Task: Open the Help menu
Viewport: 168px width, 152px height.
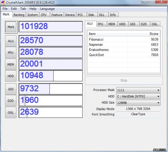Action: pos(33,9)
